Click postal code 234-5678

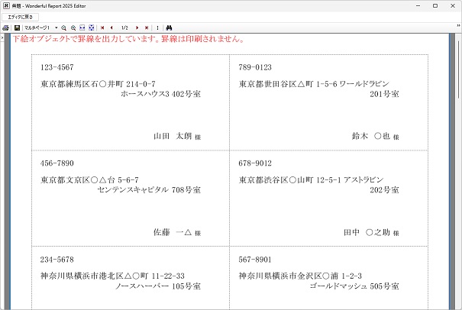57,260
